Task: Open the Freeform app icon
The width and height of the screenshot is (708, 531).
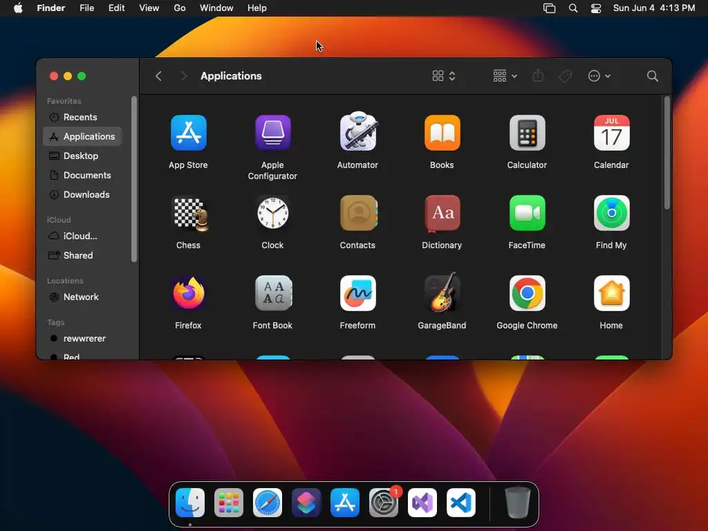Action: (357, 293)
